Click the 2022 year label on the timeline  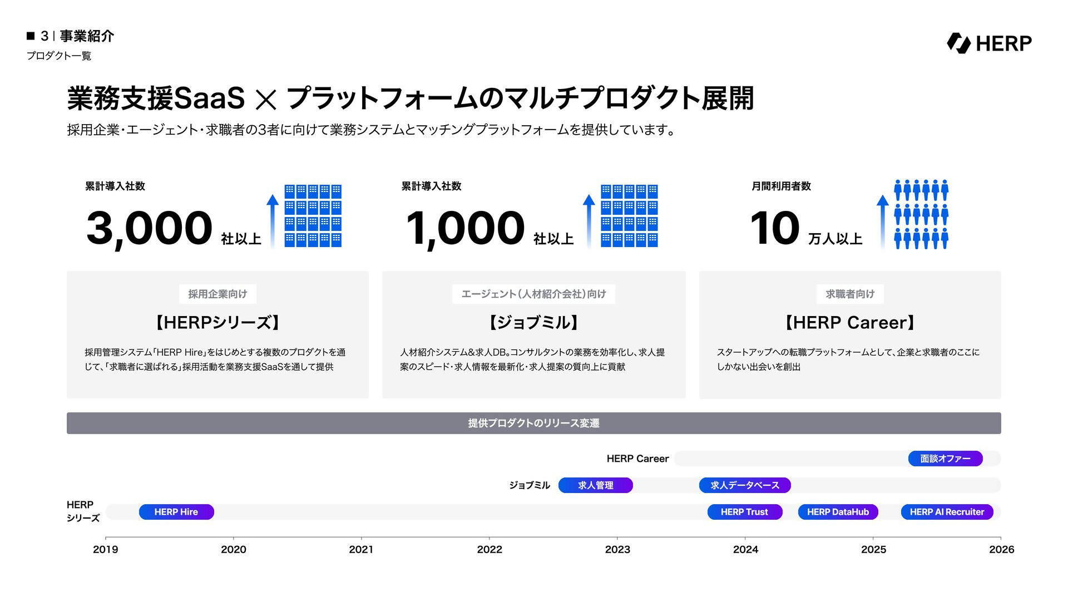[489, 549]
